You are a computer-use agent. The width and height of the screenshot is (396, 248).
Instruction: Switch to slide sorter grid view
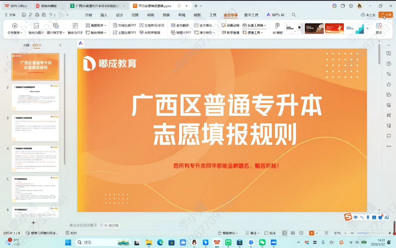point(293,233)
